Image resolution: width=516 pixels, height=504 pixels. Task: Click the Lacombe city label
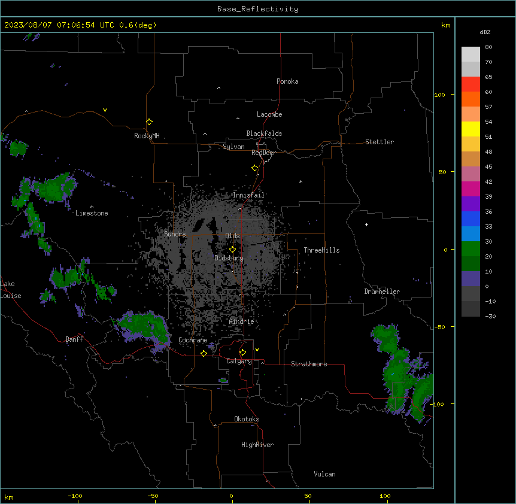point(269,114)
